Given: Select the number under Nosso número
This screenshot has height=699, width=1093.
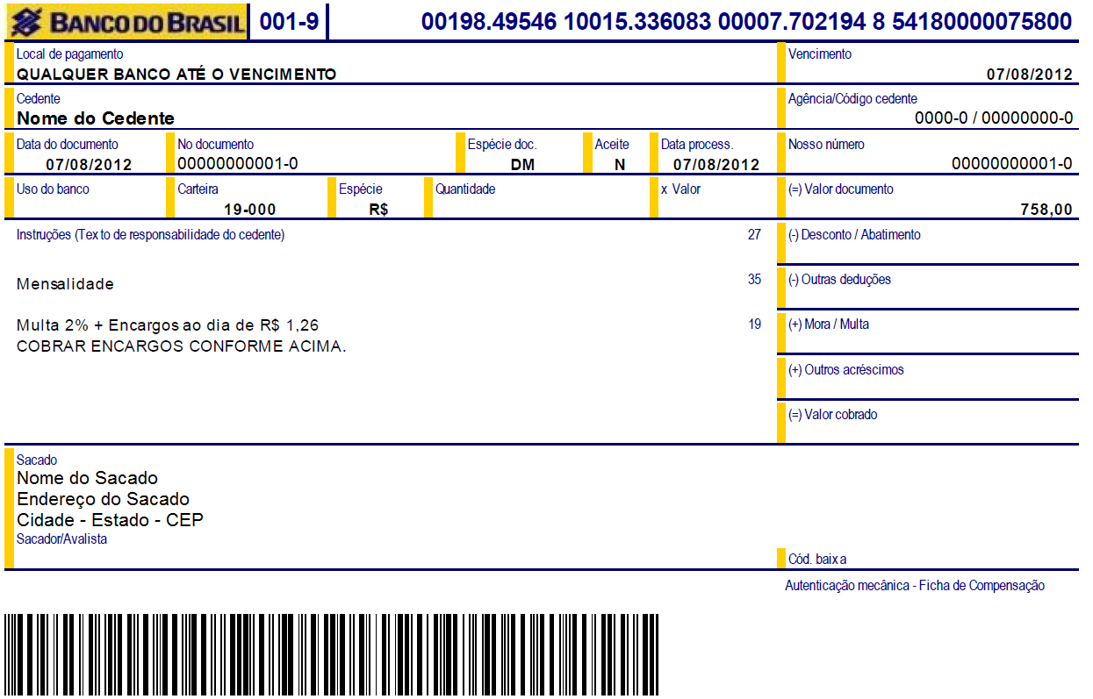Looking at the screenshot, I should coord(1012,163).
